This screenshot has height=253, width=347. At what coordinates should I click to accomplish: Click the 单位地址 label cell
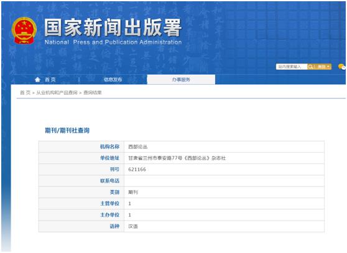coord(81,158)
